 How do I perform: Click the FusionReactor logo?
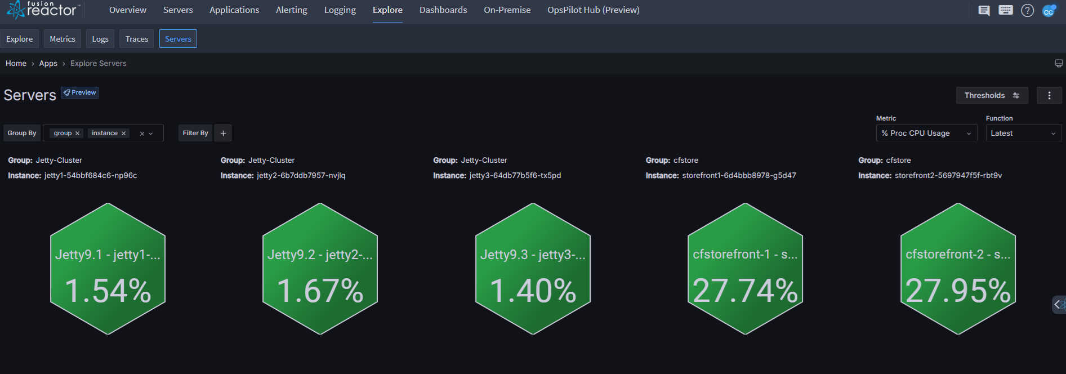tap(43, 10)
